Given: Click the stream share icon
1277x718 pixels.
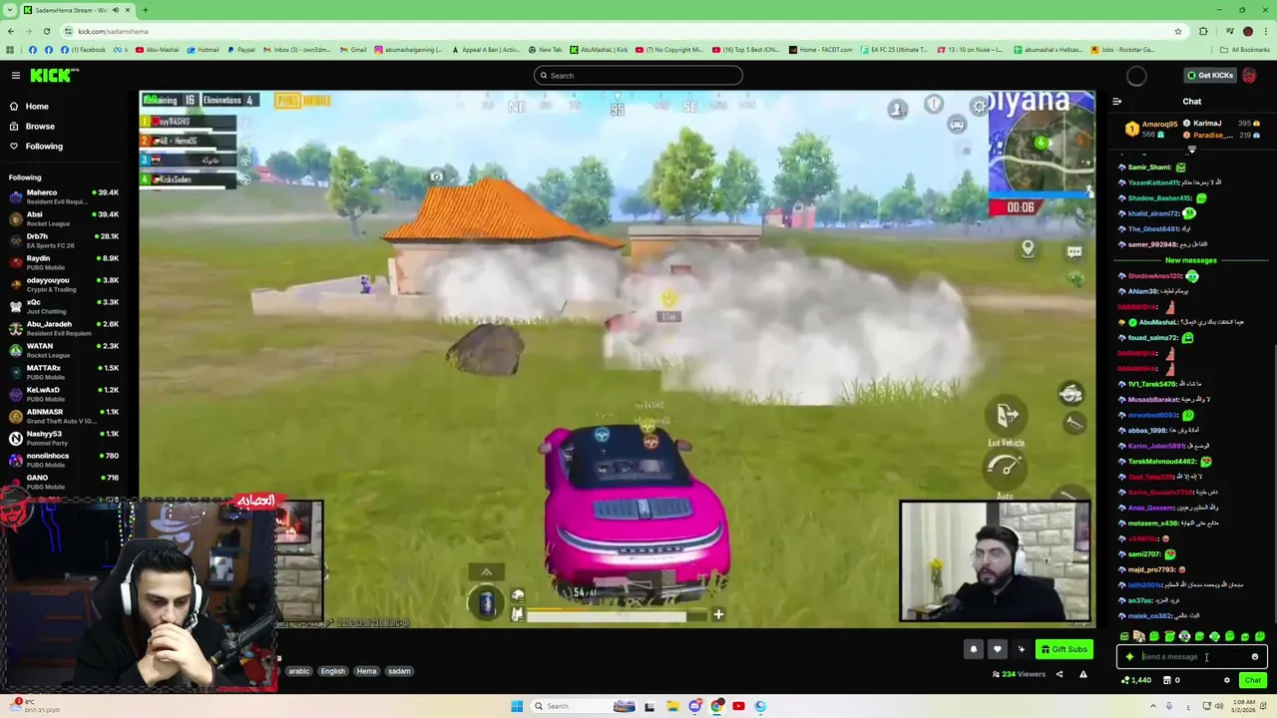Looking at the screenshot, I should (1060, 674).
